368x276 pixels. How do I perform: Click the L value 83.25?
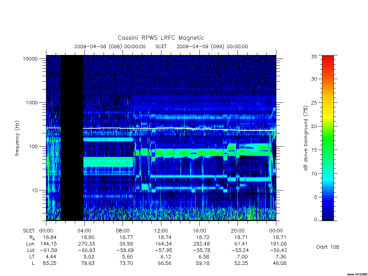click(x=50, y=263)
